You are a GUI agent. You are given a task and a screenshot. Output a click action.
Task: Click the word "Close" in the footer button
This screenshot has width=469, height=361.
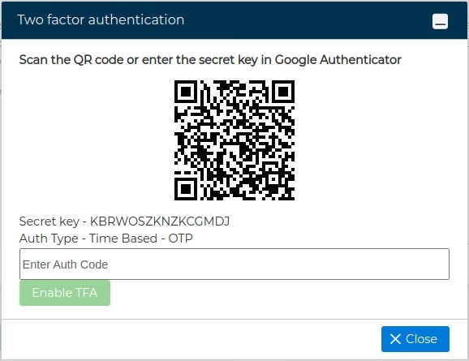coord(421,339)
